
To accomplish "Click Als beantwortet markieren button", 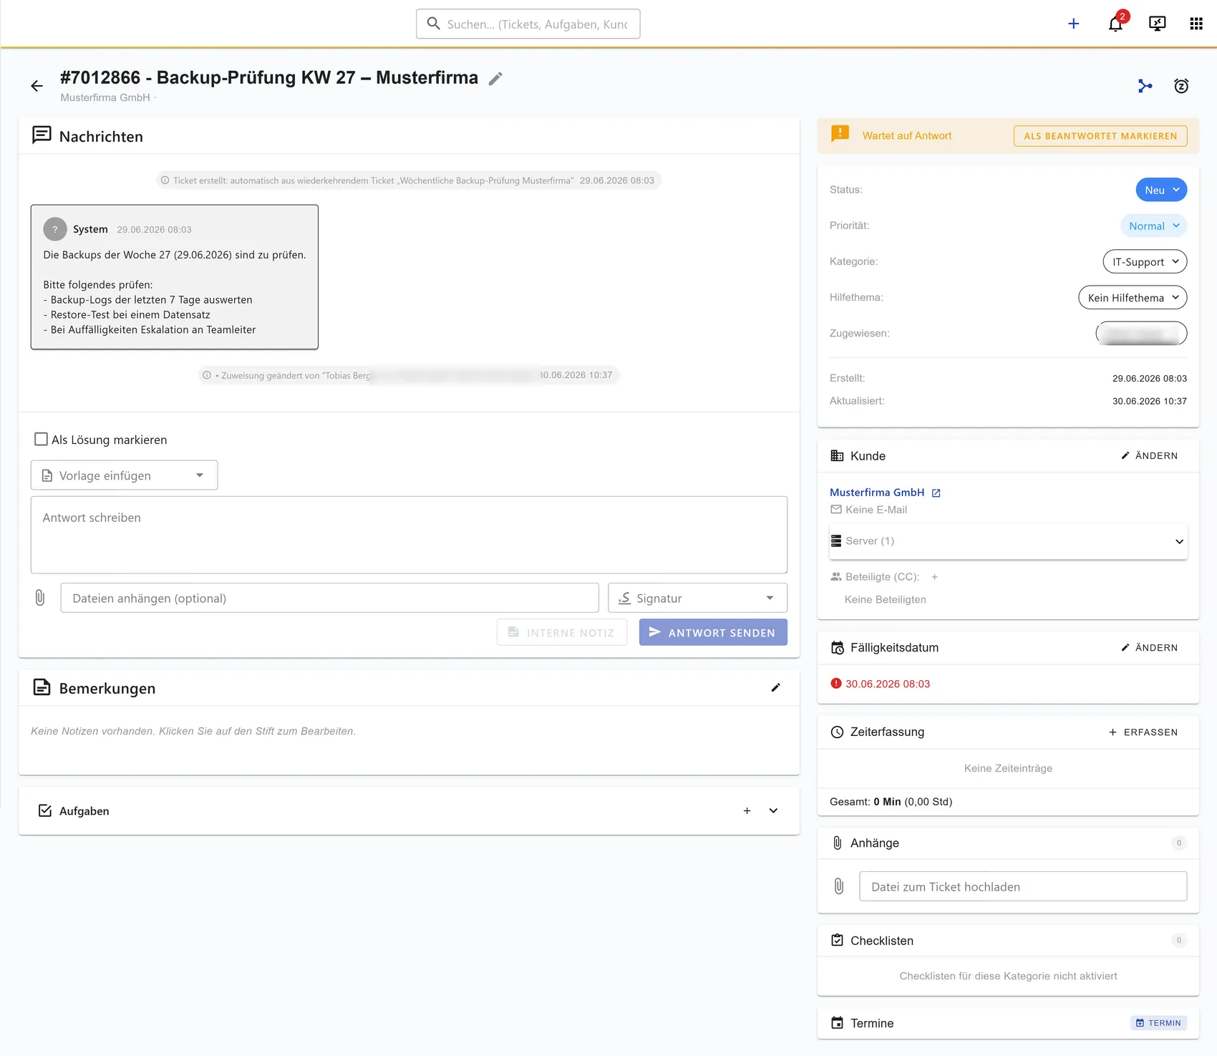I will 1100,136.
